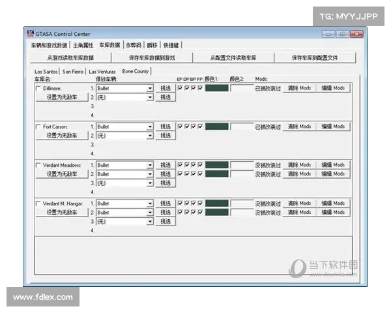Open the 主角属性 tab

83,45
